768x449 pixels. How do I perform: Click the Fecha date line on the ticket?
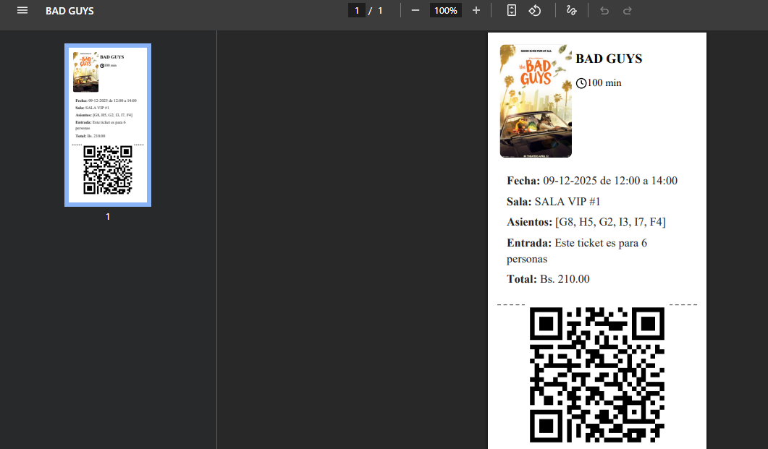click(591, 181)
